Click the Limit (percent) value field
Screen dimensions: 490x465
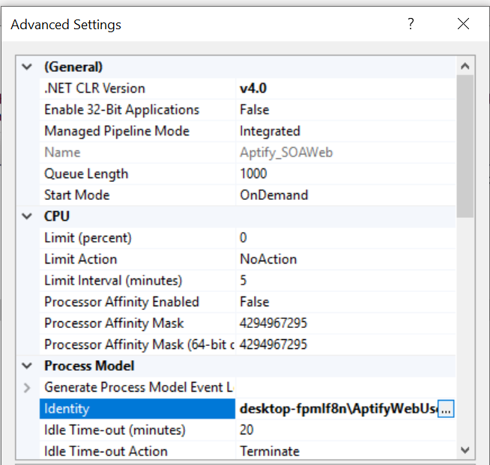click(x=244, y=238)
